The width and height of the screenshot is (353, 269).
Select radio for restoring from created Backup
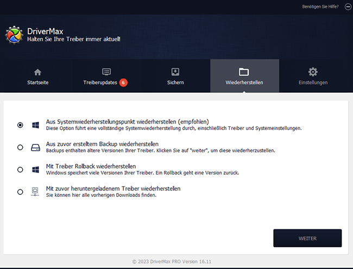point(20,147)
